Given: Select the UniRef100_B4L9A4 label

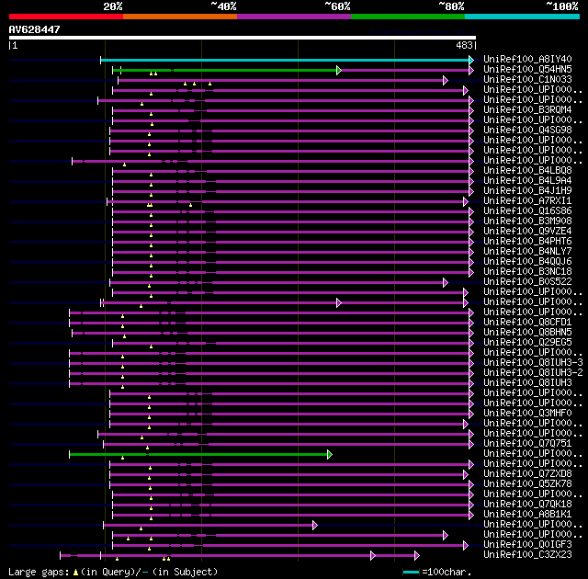Looking at the screenshot, I should click(x=527, y=181).
